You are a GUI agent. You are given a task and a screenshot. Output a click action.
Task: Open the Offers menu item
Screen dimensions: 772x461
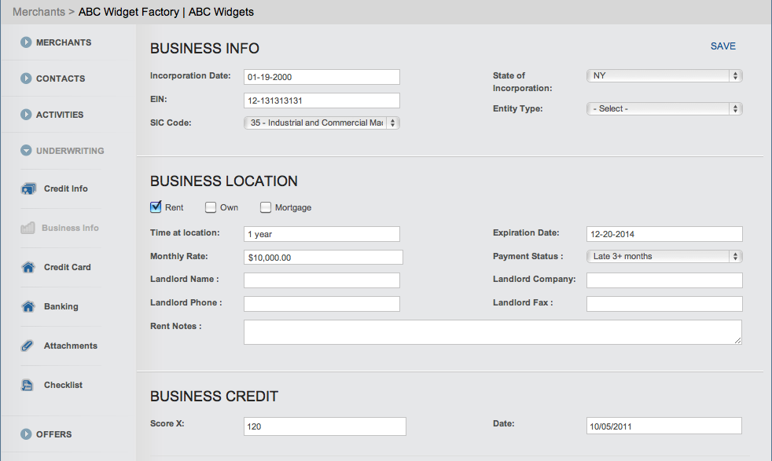tap(53, 434)
